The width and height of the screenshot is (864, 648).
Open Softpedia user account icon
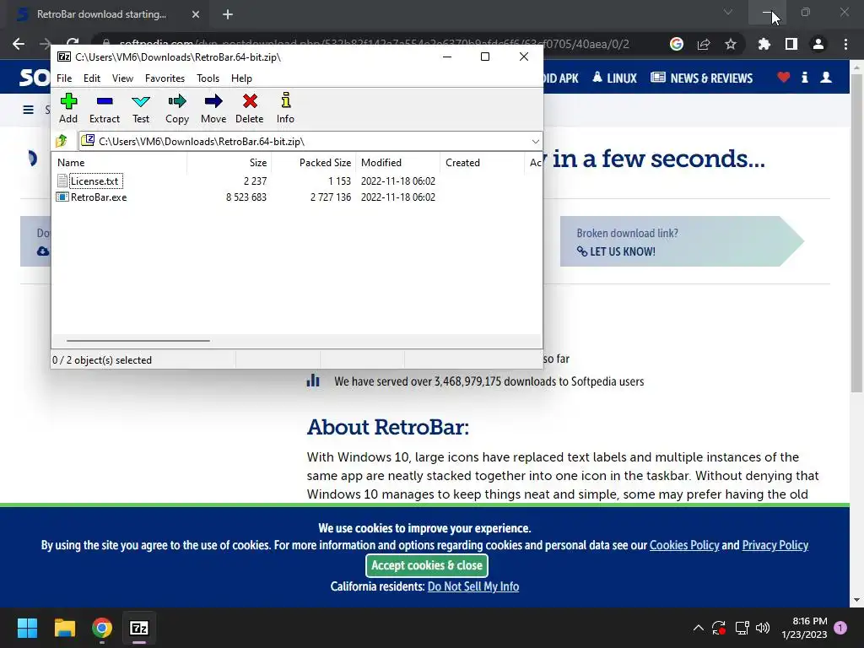click(x=826, y=77)
